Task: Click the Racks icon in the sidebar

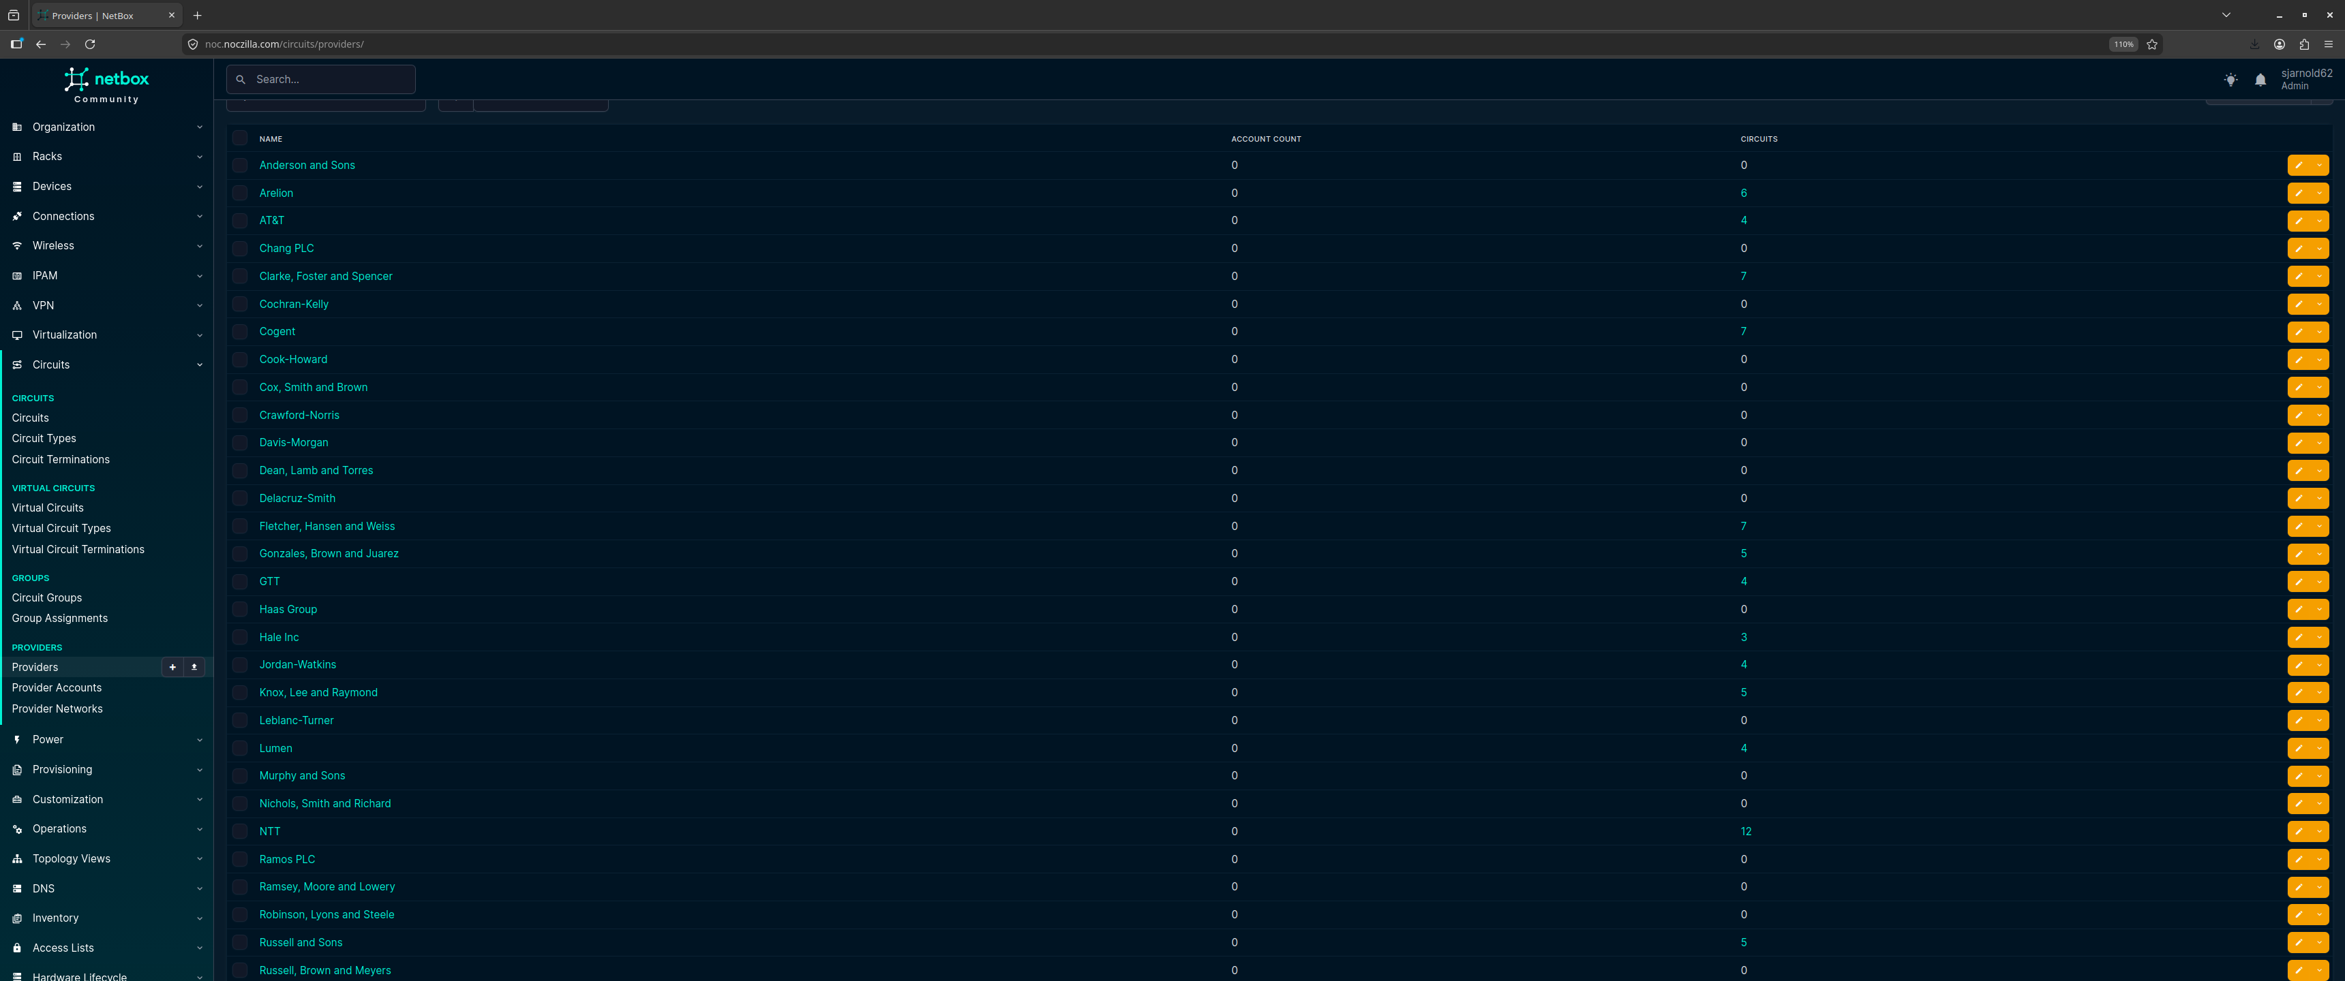Action: [x=16, y=157]
